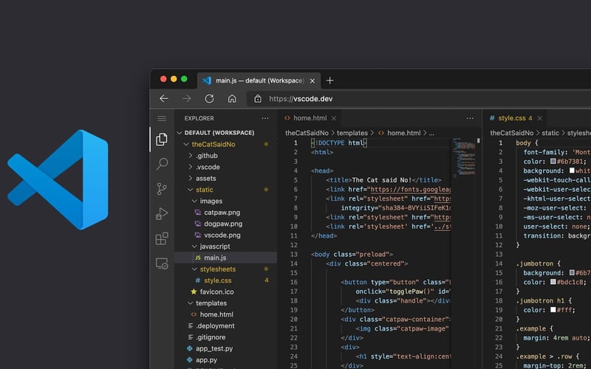Open app_test.py file
The width and height of the screenshot is (591, 369).
pyautogui.click(x=214, y=348)
